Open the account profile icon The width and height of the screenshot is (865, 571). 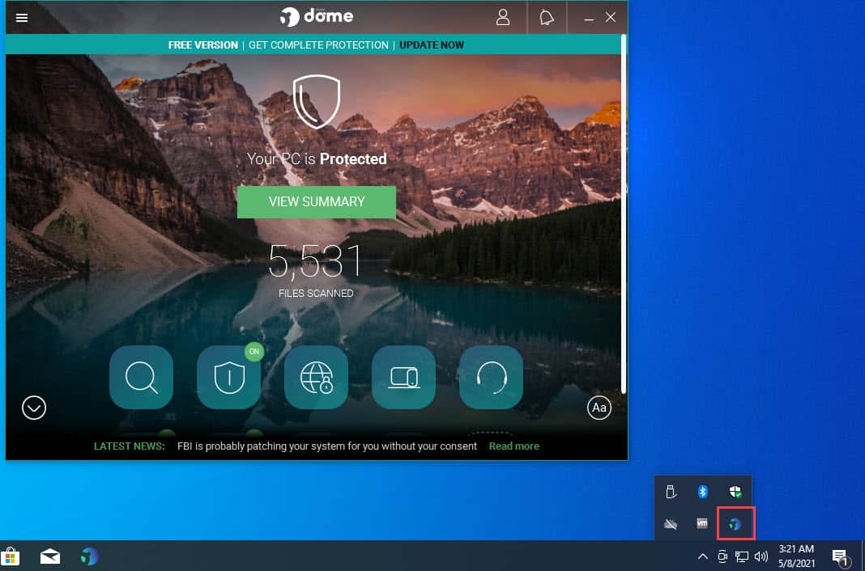pos(504,17)
